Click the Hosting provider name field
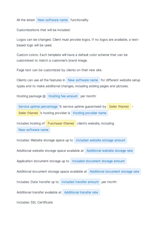This screenshot has height=225, width=159. (x=89, y=113)
